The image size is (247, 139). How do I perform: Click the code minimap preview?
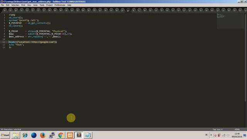tap(230, 21)
